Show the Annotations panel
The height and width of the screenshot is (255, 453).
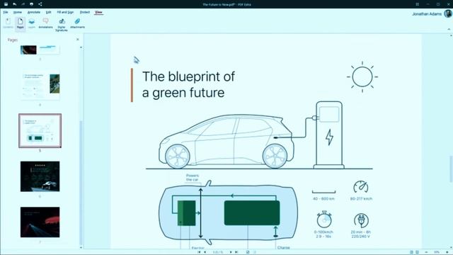[45, 23]
